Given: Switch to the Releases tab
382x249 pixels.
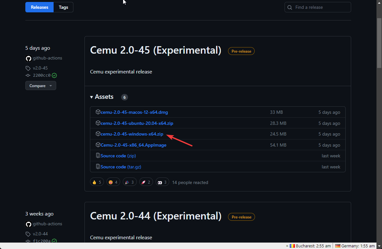Looking at the screenshot, I should tap(40, 7).
